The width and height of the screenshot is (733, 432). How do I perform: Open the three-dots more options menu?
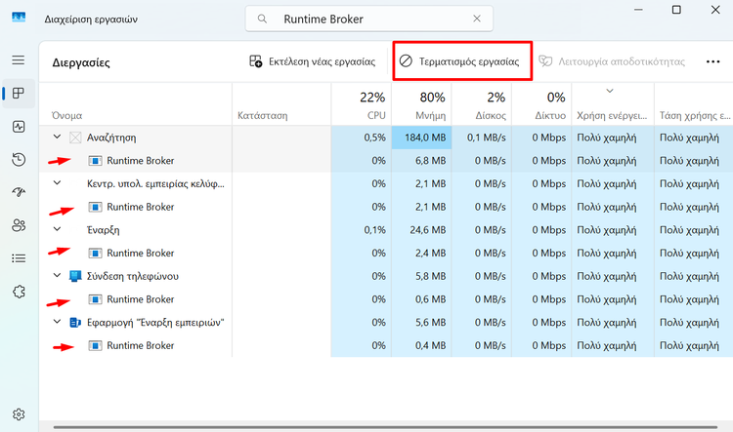[712, 61]
